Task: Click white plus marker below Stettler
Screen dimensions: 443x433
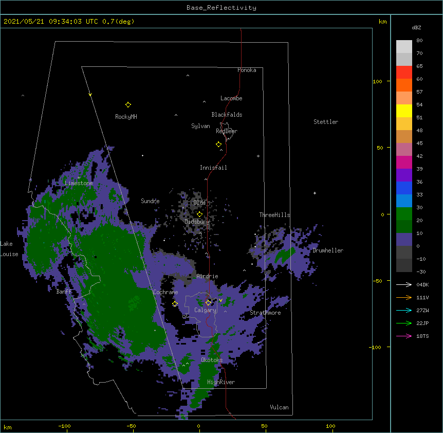Action: [315, 193]
